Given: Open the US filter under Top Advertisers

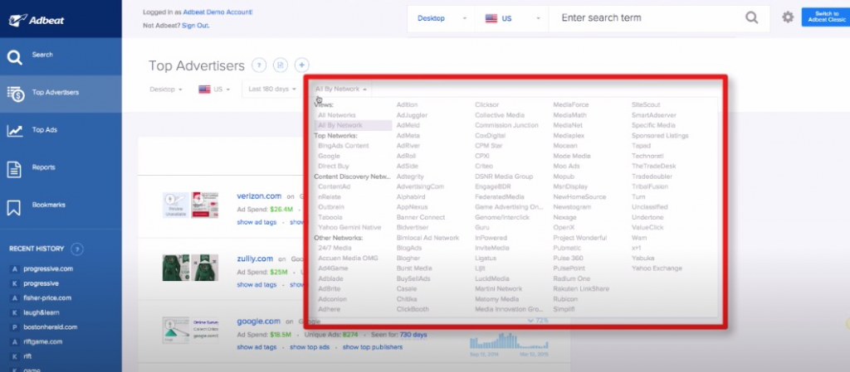Looking at the screenshot, I should coord(215,89).
